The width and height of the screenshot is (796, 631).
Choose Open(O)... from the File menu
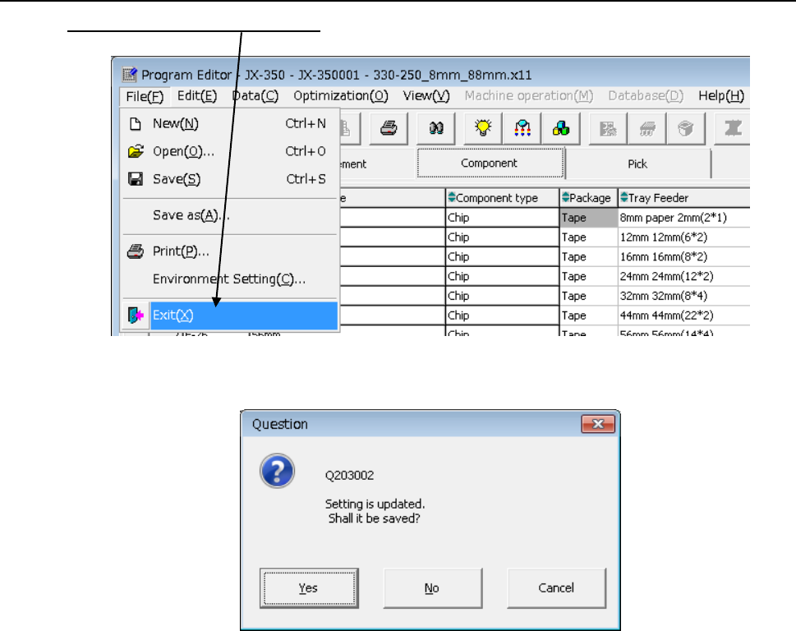coord(230,151)
